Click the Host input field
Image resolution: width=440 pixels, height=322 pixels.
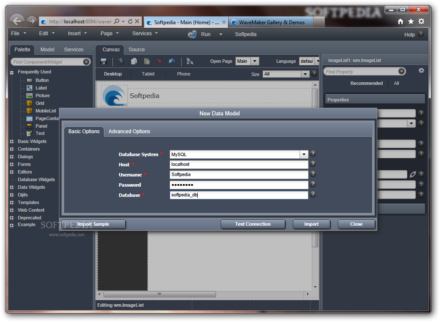coord(239,164)
